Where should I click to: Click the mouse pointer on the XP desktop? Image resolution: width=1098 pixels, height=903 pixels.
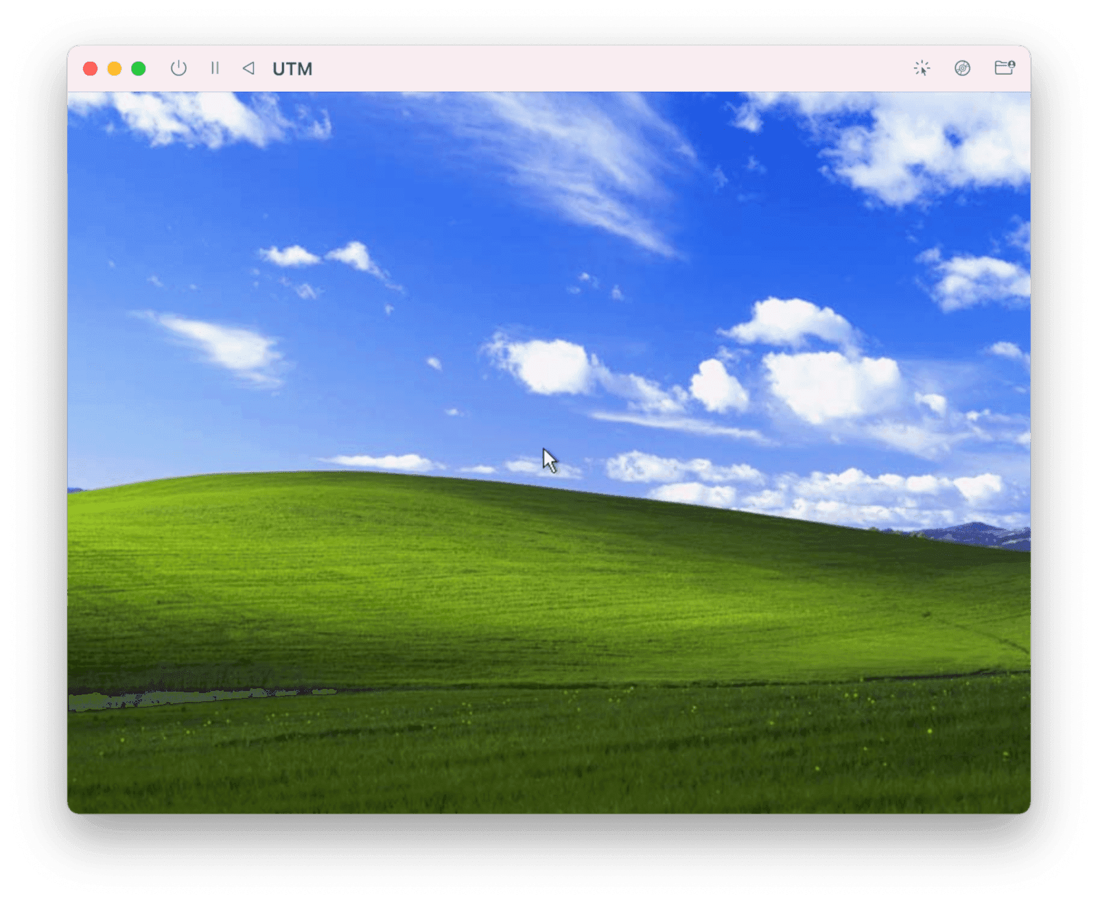(549, 458)
